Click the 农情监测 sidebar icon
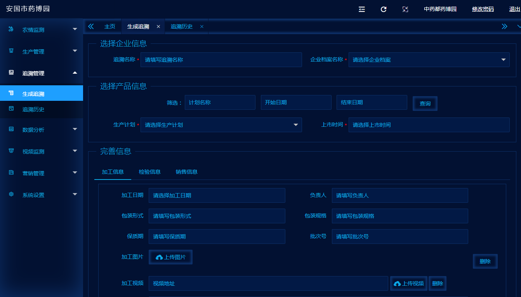The width and height of the screenshot is (521, 297). click(x=11, y=29)
